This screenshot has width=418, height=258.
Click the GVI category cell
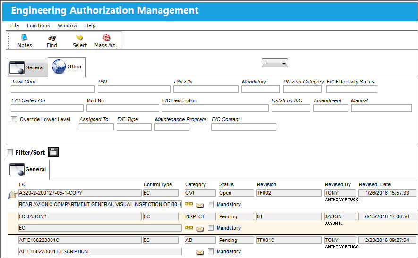pos(200,193)
